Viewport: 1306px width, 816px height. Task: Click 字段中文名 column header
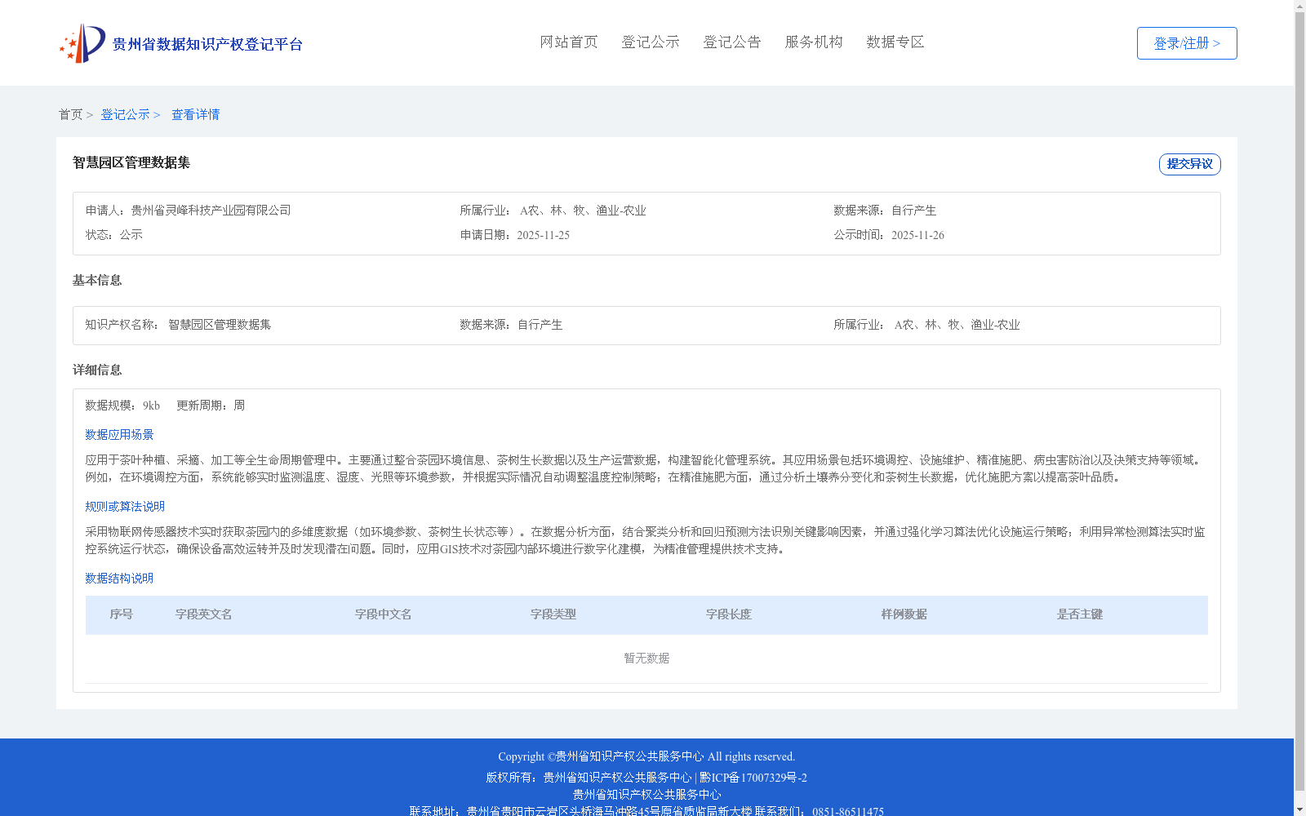(384, 614)
